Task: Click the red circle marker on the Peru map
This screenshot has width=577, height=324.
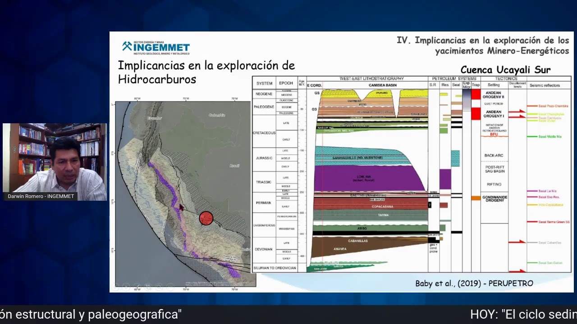Action: point(206,218)
